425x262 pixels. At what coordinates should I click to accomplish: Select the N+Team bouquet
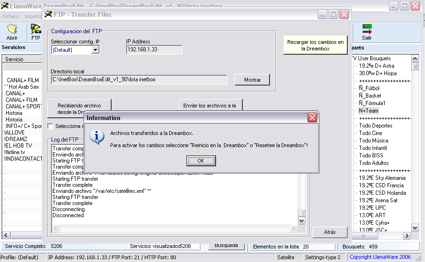(369, 111)
